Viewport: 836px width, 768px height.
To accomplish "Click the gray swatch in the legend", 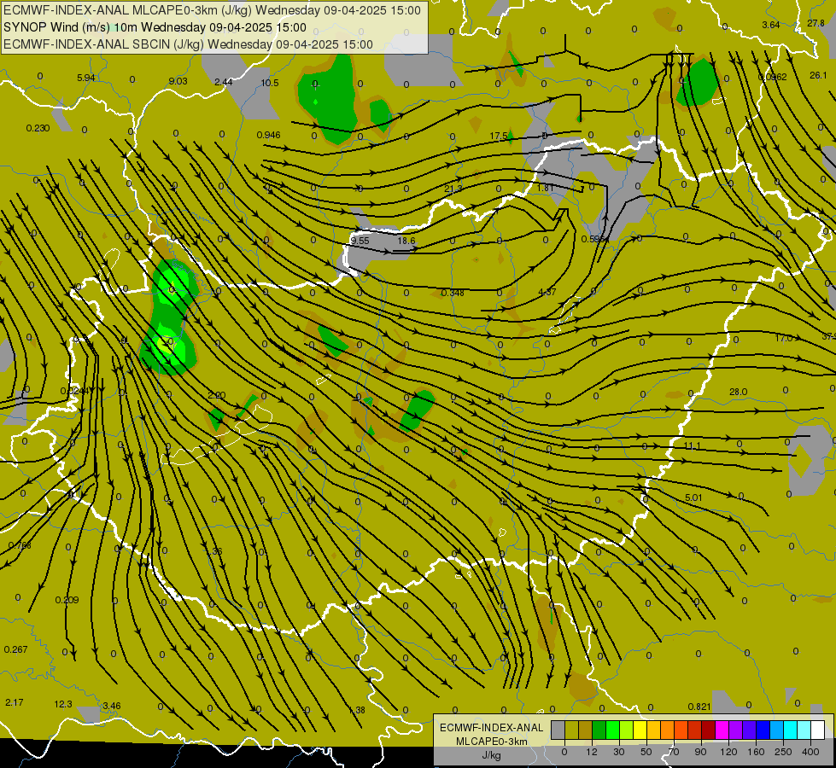I will (558, 730).
